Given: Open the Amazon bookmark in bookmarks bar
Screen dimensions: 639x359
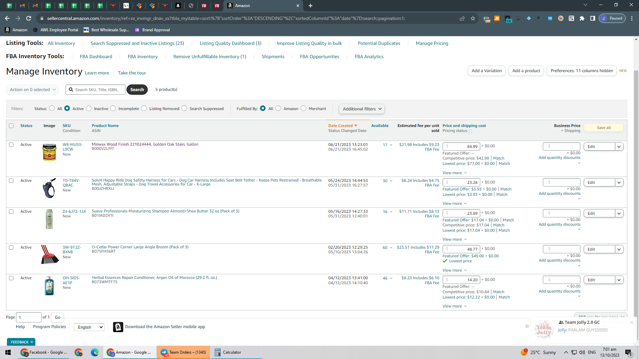Looking at the screenshot, I should 16,30.
